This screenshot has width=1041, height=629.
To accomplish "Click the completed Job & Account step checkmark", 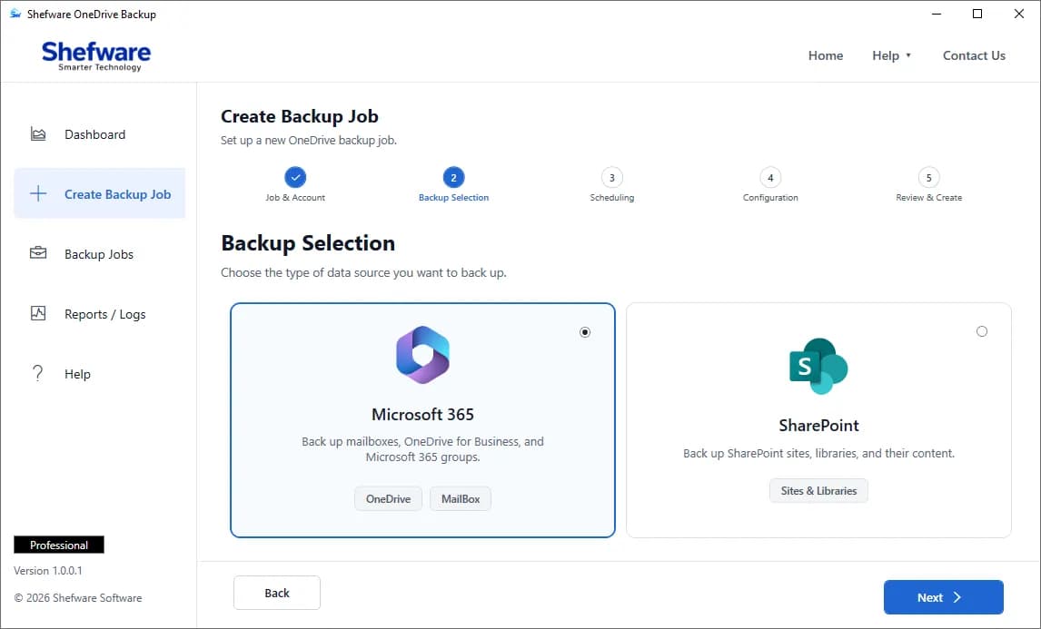I will click(295, 177).
